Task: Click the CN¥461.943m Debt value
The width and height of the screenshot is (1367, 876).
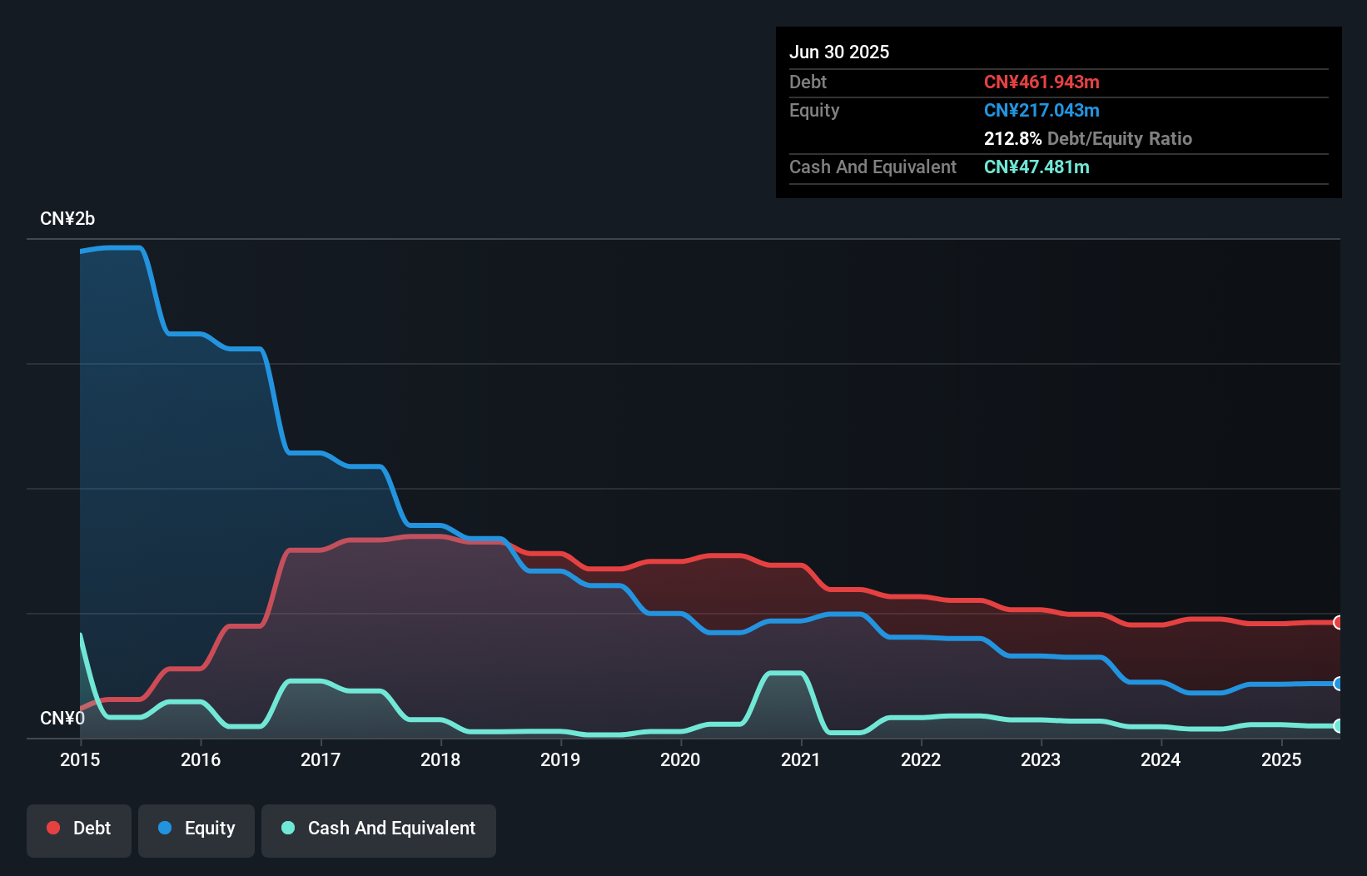Action: click(1041, 82)
